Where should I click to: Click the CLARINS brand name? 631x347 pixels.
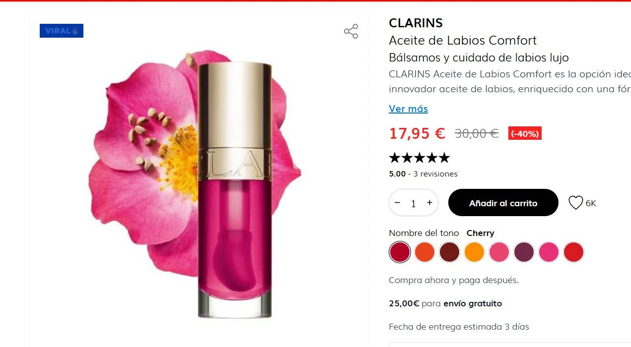point(416,23)
